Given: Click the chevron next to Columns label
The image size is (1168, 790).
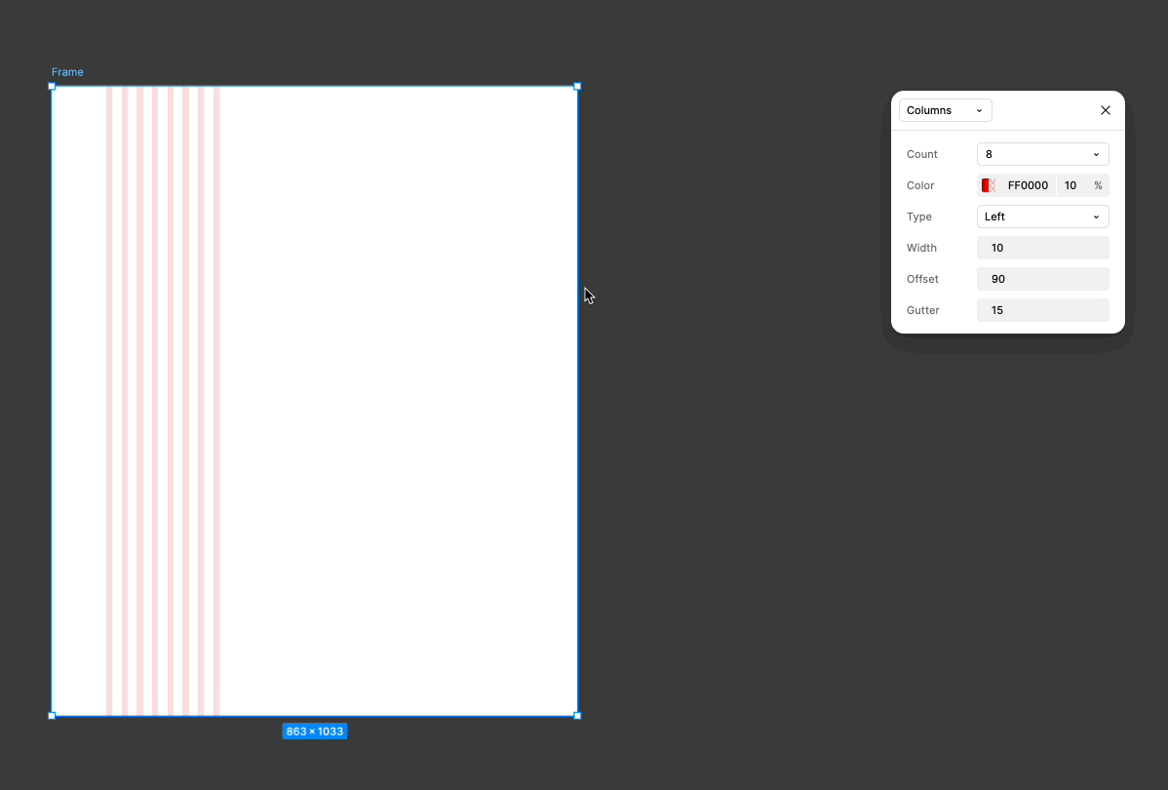Looking at the screenshot, I should tap(979, 110).
